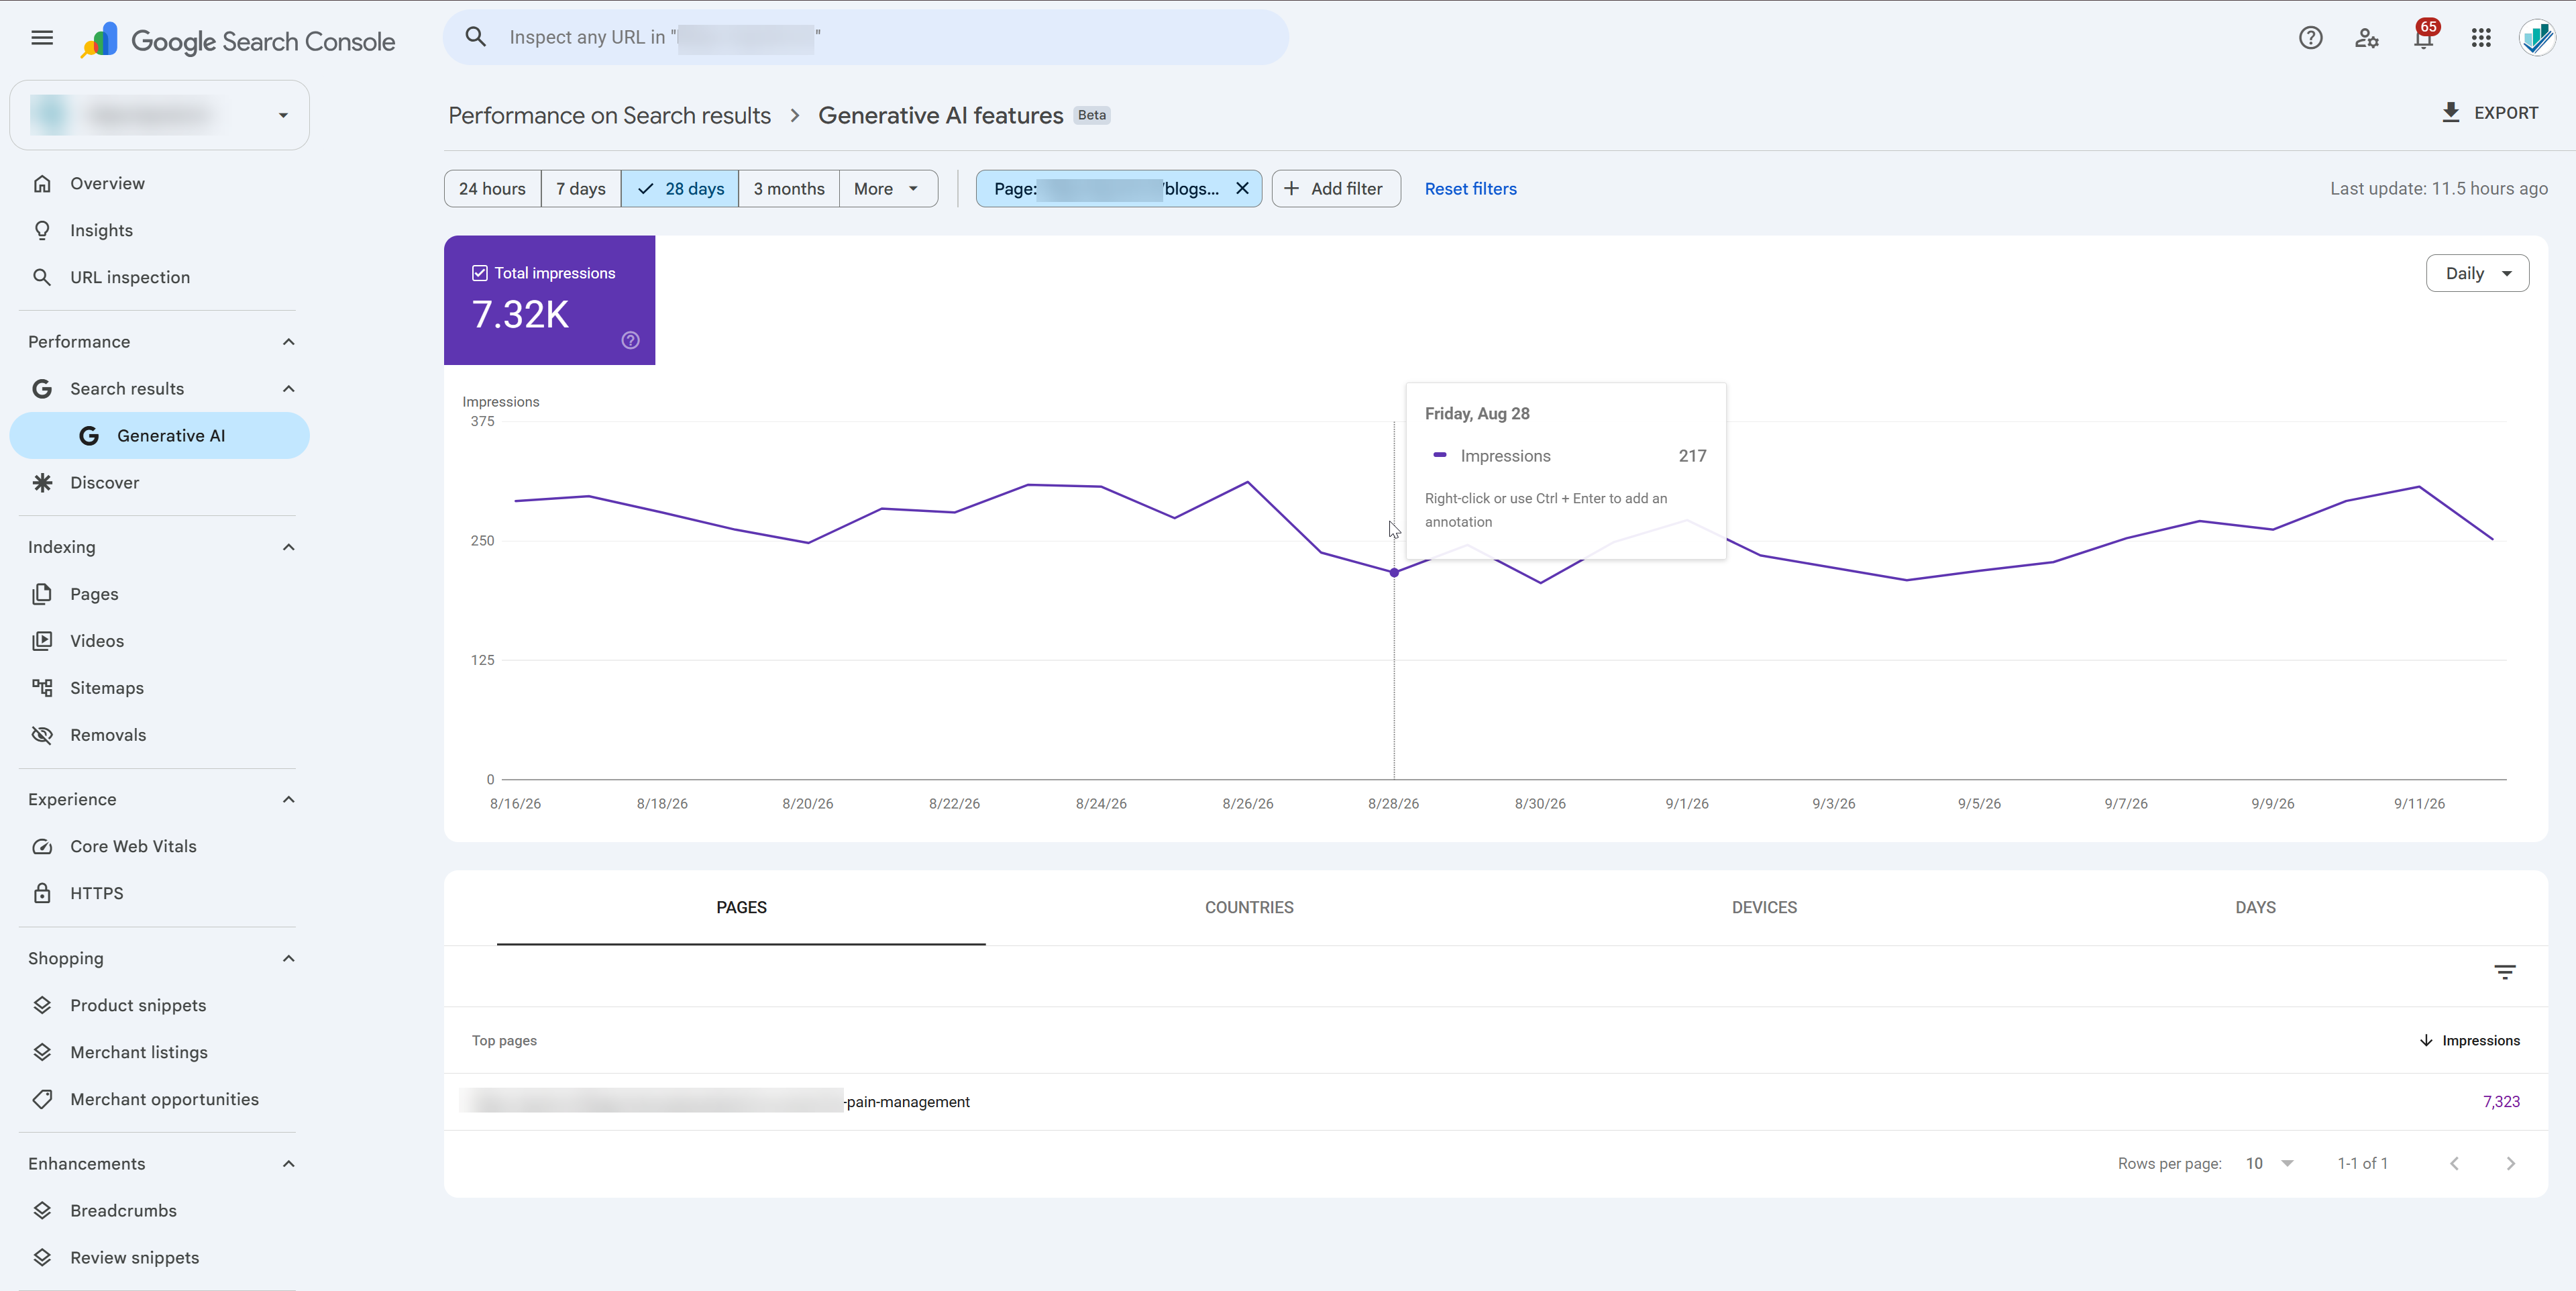Screen dimensions: 2576x1291
Task: Open the Daily granularity dropdown
Action: point(2477,273)
